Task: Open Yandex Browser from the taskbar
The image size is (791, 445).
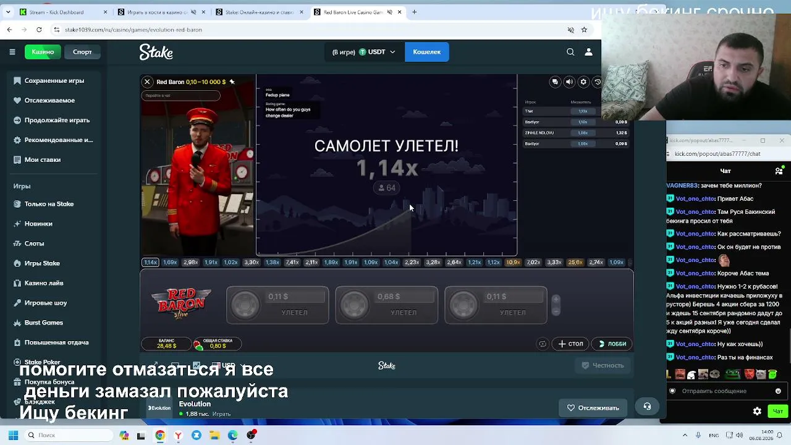Action: 178,435
